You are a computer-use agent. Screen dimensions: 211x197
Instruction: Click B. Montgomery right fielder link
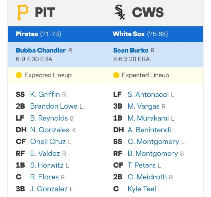click(153, 153)
